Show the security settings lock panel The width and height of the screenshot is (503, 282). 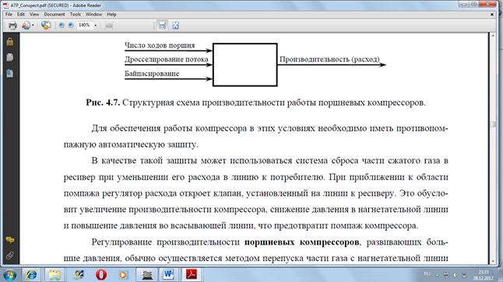point(9,42)
